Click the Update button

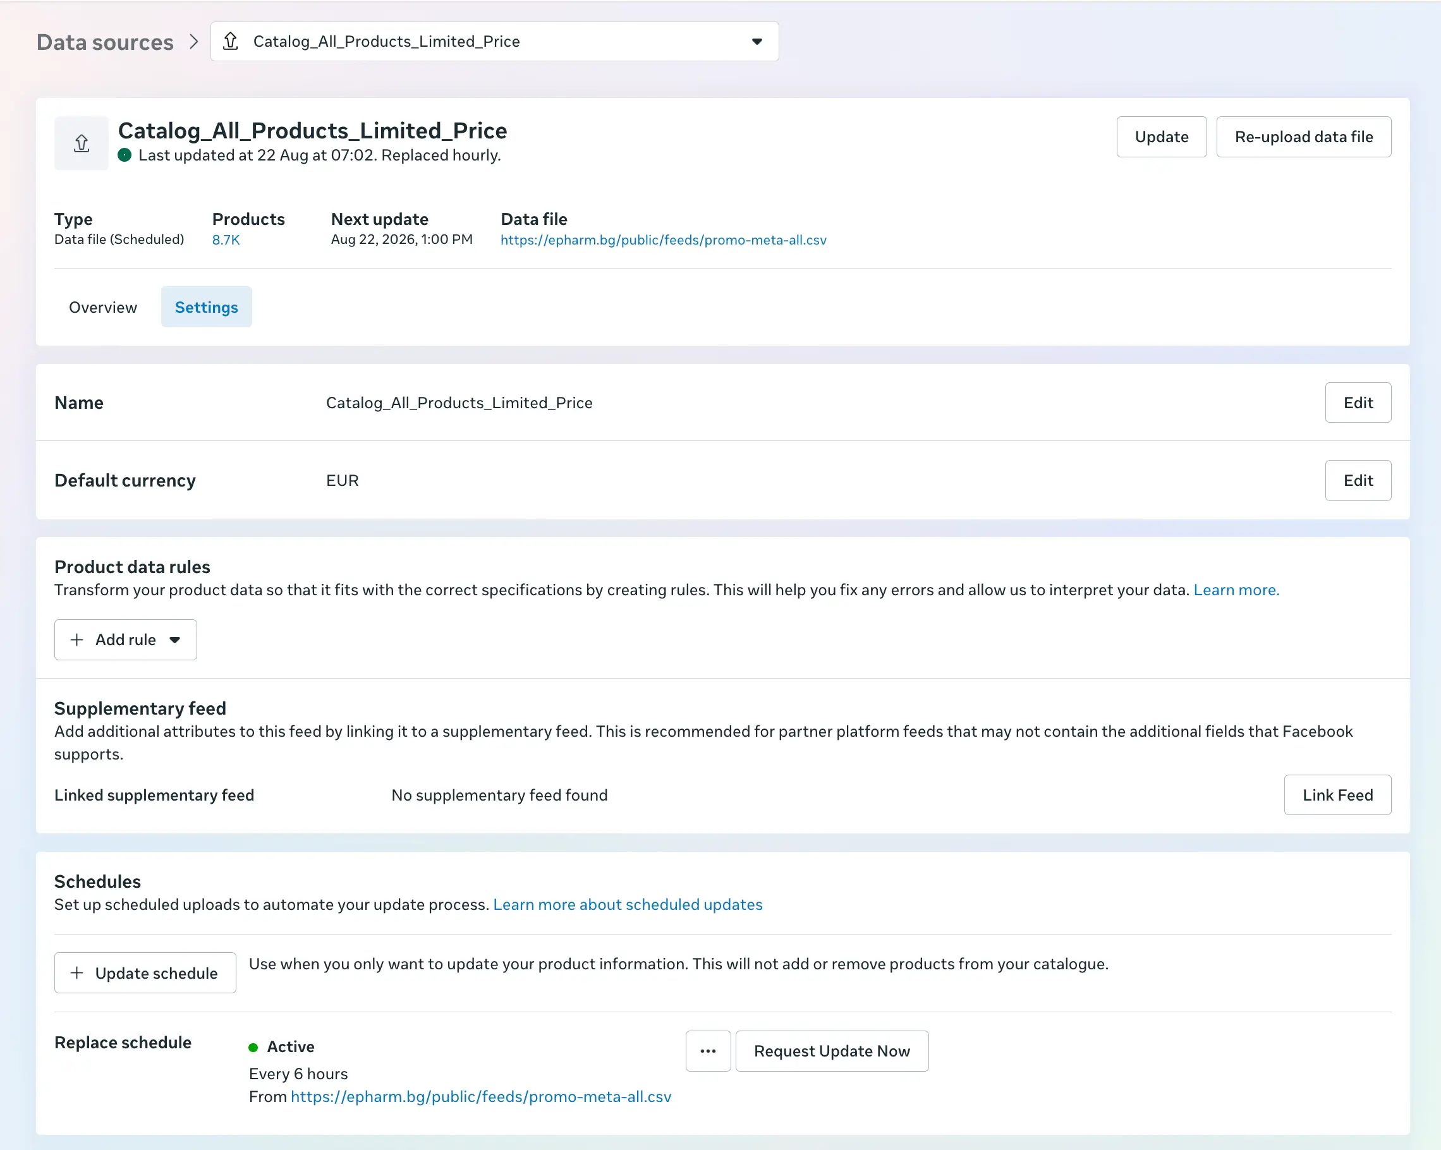(1161, 137)
